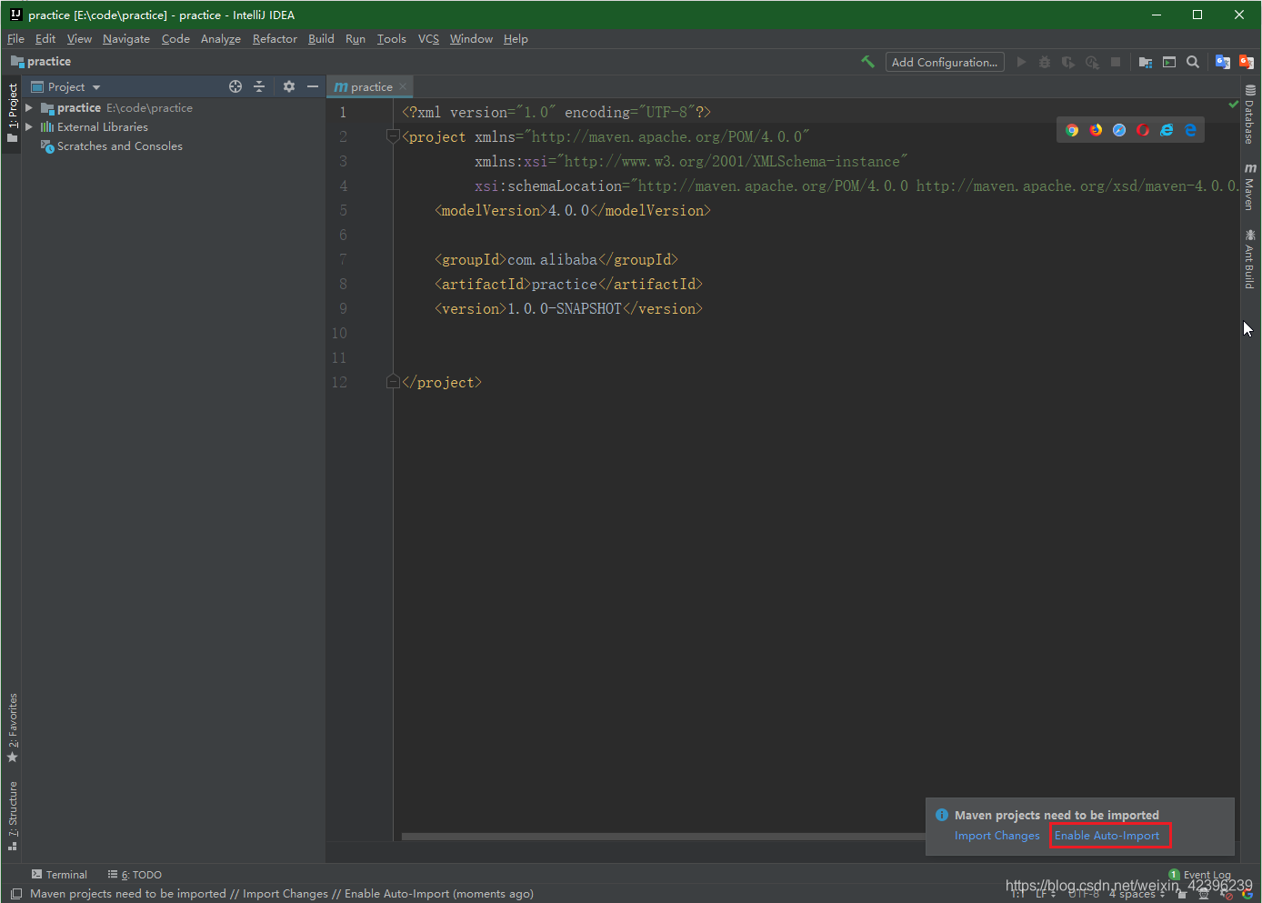Viewport: 1262px width, 903px height.
Task: Open Project Structure icon in toolbar
Action: pyautogui.click(x=1146, y=62)
